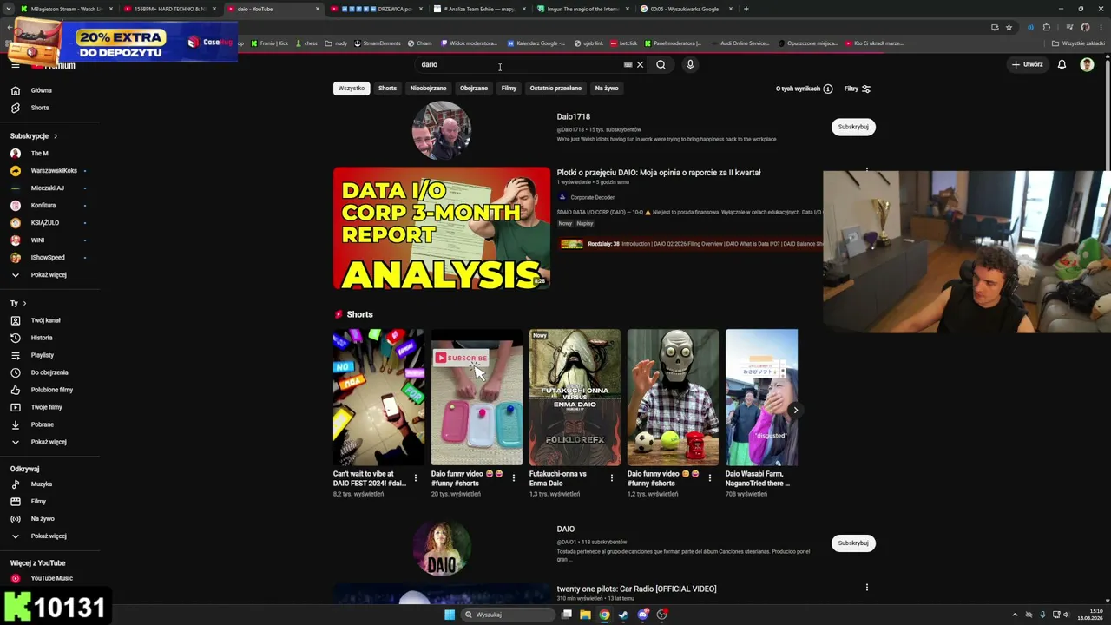Click the Utwórz create button

(1027, 64)
